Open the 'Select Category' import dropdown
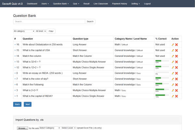Image resolution: width=195 pixels, height=130 pixels. coord(49,128)
